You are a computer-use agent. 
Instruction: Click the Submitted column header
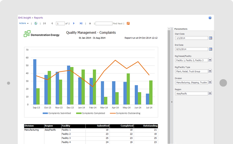pyautogui.click(x=98, y=126)
